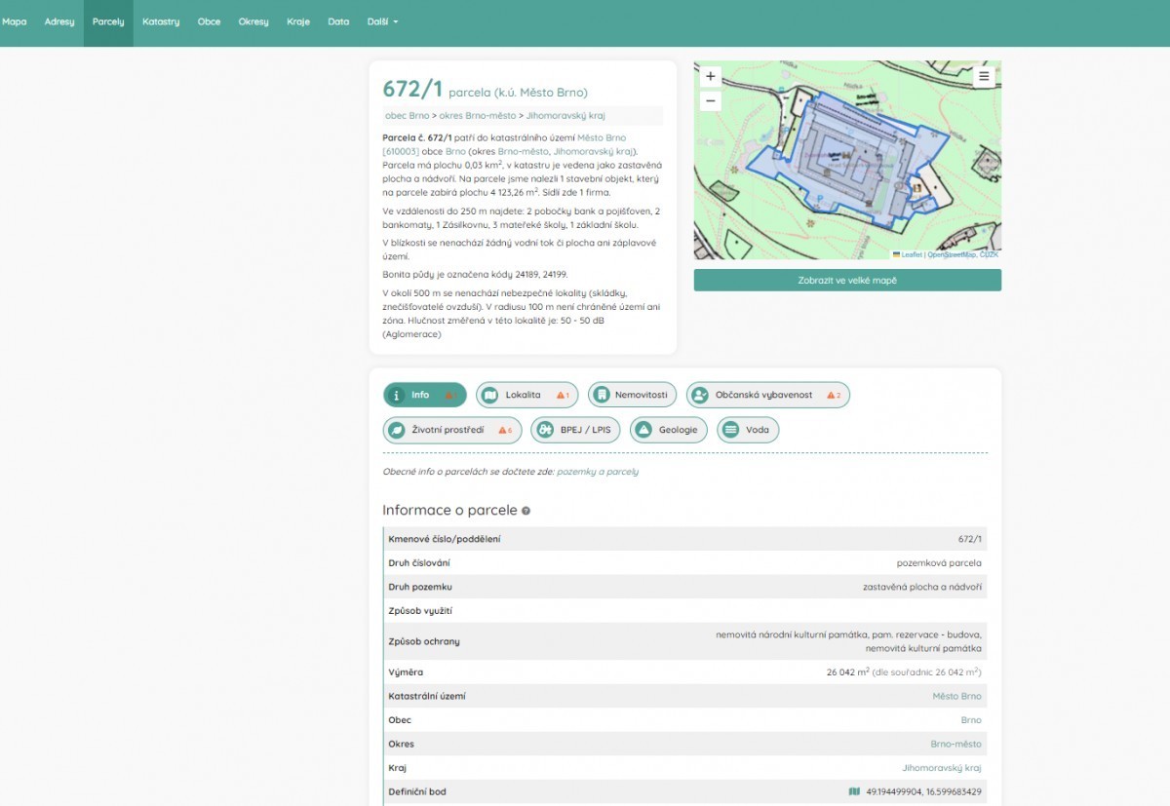Switch to the BPEJ / LPIS tab
The width and height of the screenshot is (1170, 806).
coord(575,430)
